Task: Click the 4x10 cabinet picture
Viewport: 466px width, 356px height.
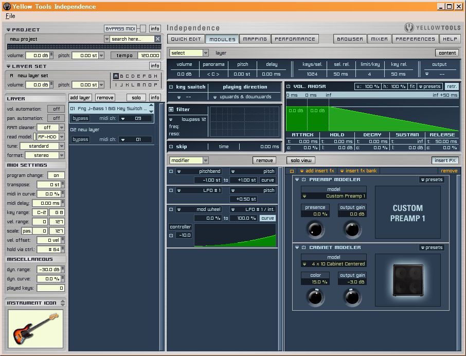Action: (408, 280)
